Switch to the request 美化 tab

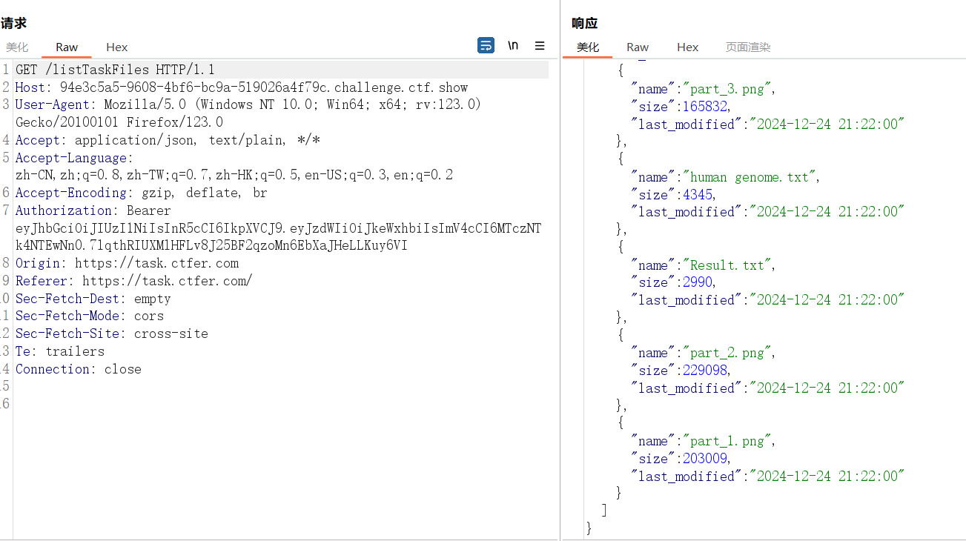pyautogui.click(x=18, y=47)
